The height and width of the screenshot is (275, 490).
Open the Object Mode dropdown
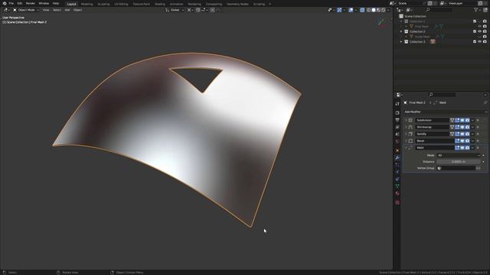coord(26,10)
